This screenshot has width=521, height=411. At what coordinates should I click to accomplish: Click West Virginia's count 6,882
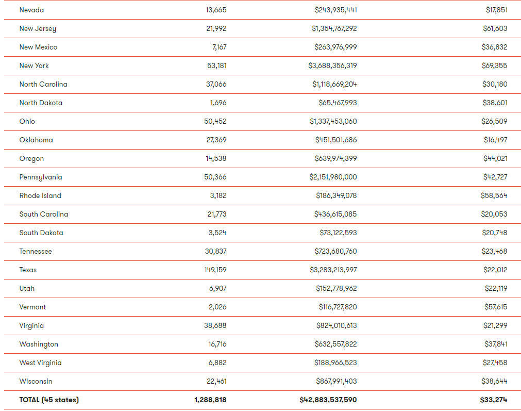coord(217,363)
